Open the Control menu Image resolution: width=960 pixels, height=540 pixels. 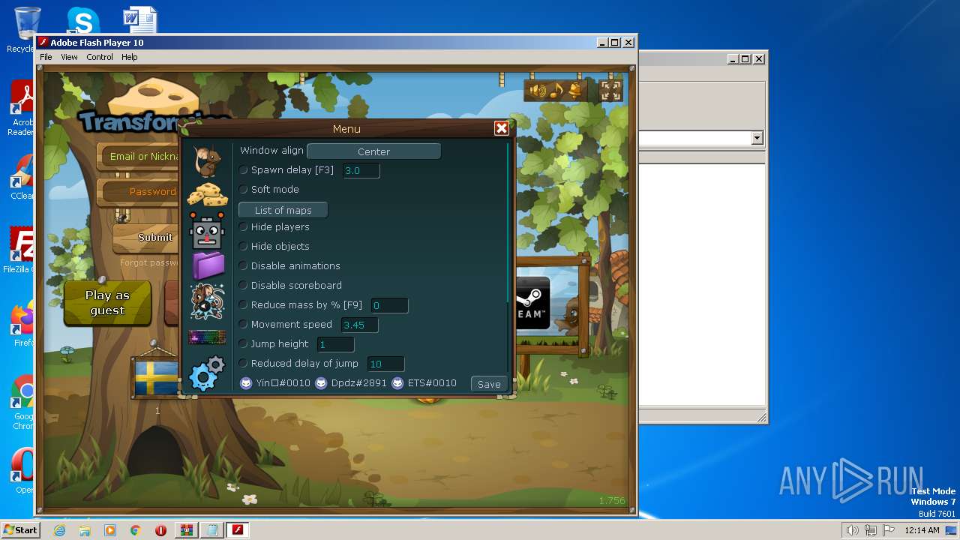pyautogui.click(x=100, y=57)
